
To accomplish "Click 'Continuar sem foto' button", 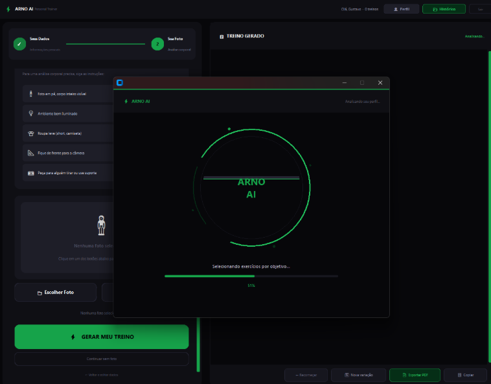I will coord(102,359).
